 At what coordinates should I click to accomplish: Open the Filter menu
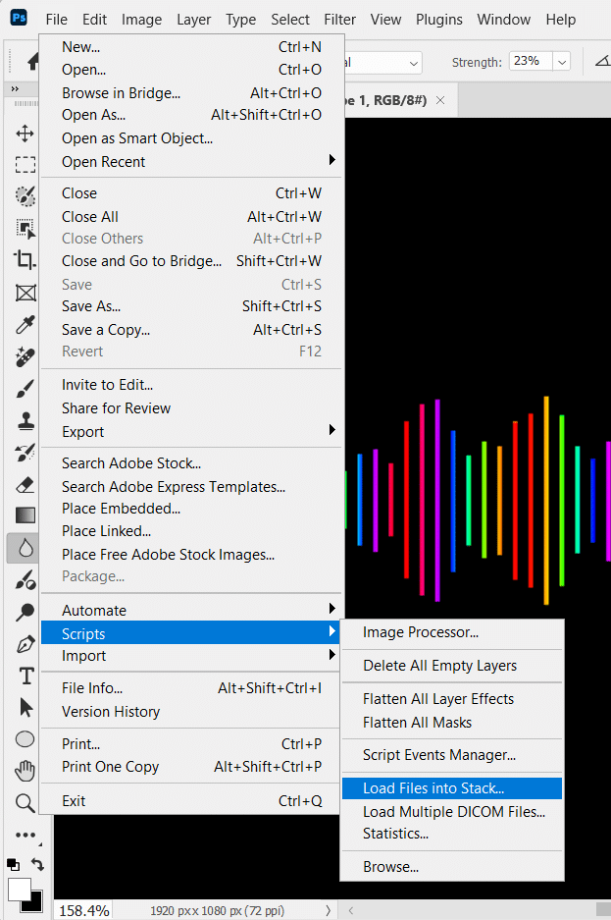coord(339,20)
